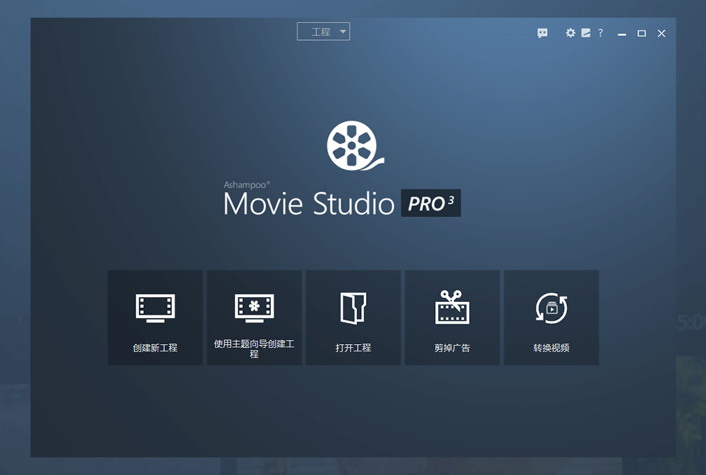Open help with the question mark icon
The width and height of the screenshot is (706, 475).
point(600,33)
